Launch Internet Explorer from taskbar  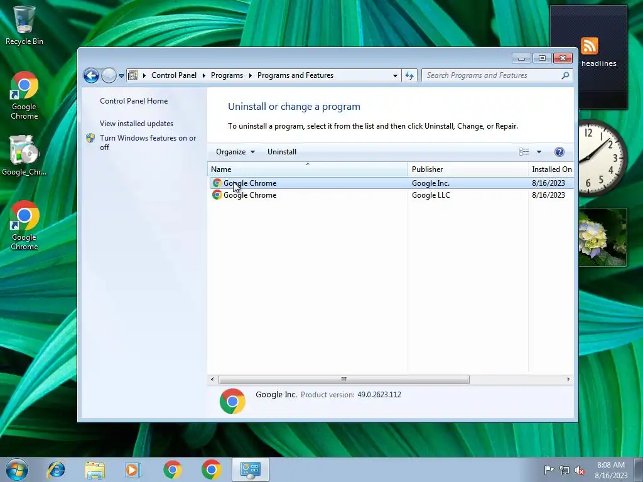pyautogui.click(x=56, y=469)
